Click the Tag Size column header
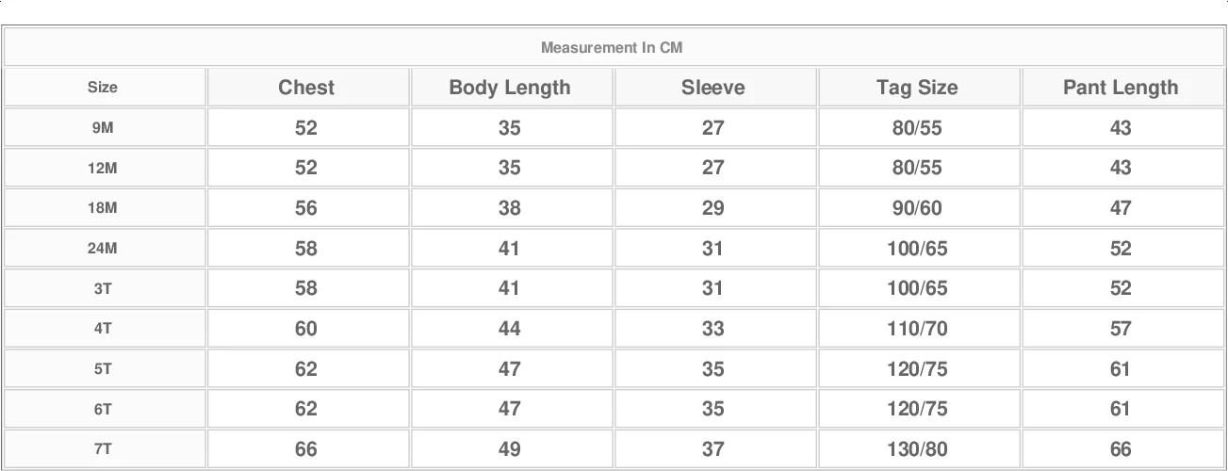This screenshot has width=1228, height=471. pos(917,88)
